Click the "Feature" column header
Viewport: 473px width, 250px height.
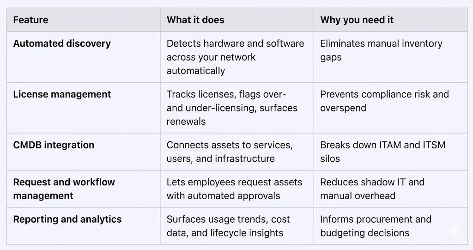tap(30, 20)
